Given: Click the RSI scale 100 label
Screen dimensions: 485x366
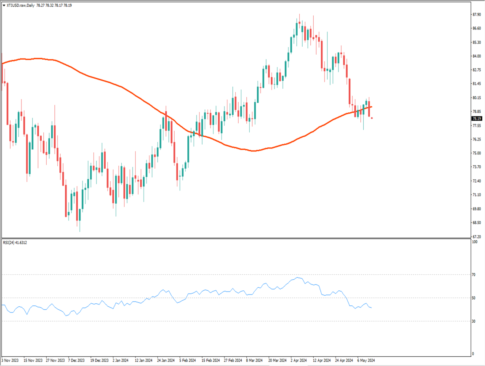Looking at the screenshot, I should pos(474,242).
